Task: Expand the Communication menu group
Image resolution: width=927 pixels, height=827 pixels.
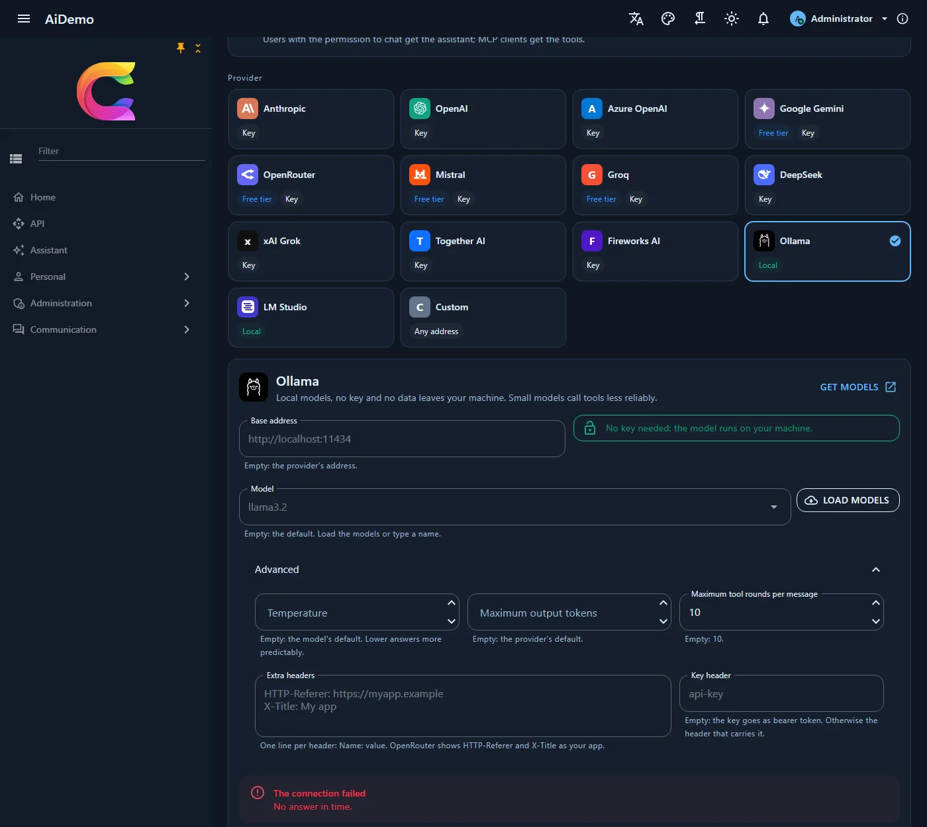Action: (x=106, y=329)
